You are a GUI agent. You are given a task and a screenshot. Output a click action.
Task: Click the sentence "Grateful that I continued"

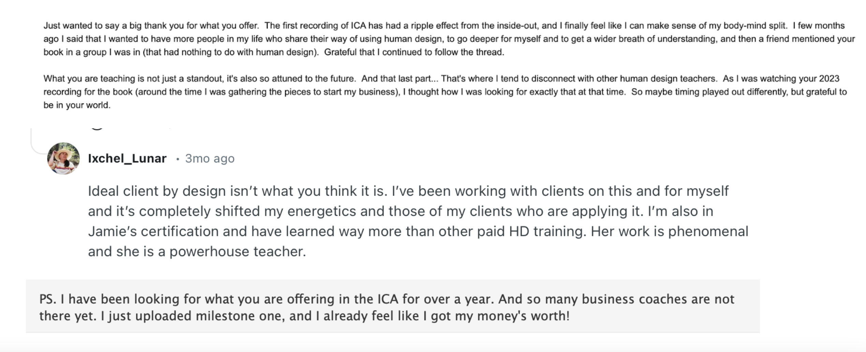[x=414, y=52]
